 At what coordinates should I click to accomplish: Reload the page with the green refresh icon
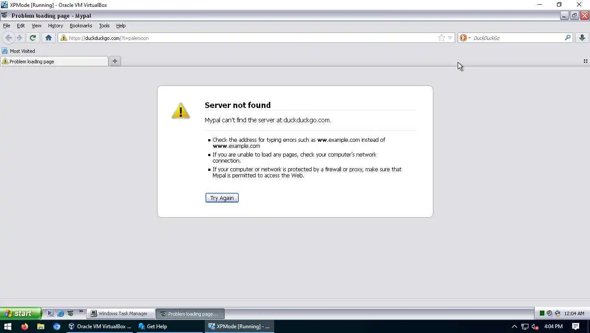pos(33,38)
